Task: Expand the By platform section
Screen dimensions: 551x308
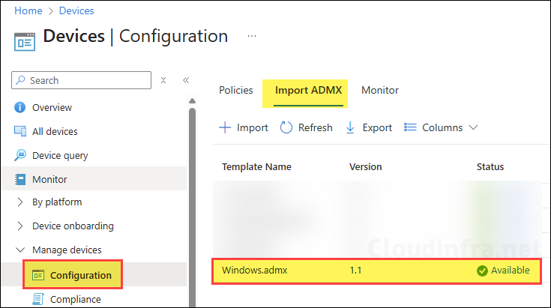Action: (x=20, y=202)
